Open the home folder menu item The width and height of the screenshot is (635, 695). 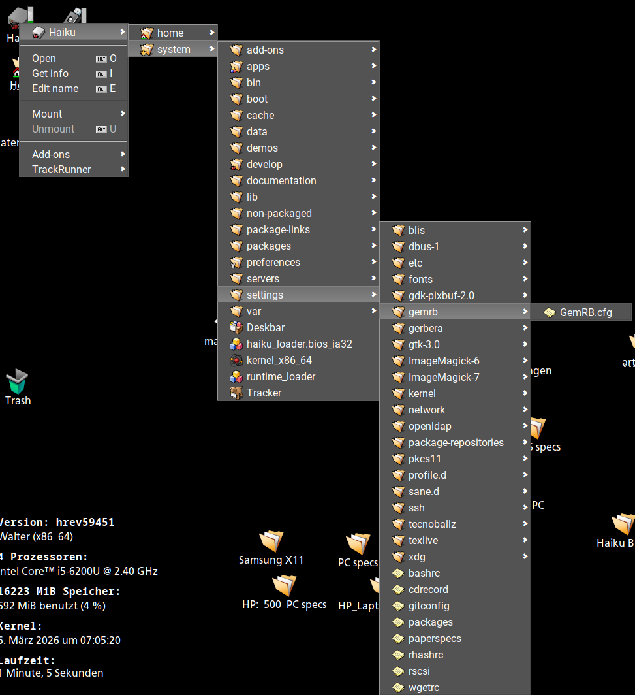pyautogui.click(x=170, y=33)
